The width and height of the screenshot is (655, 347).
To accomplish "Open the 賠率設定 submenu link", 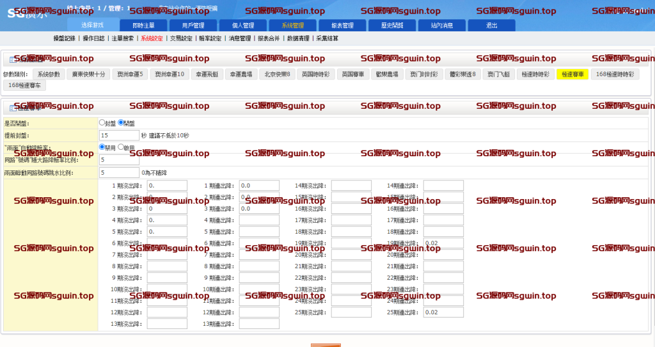I will [210, 38].
